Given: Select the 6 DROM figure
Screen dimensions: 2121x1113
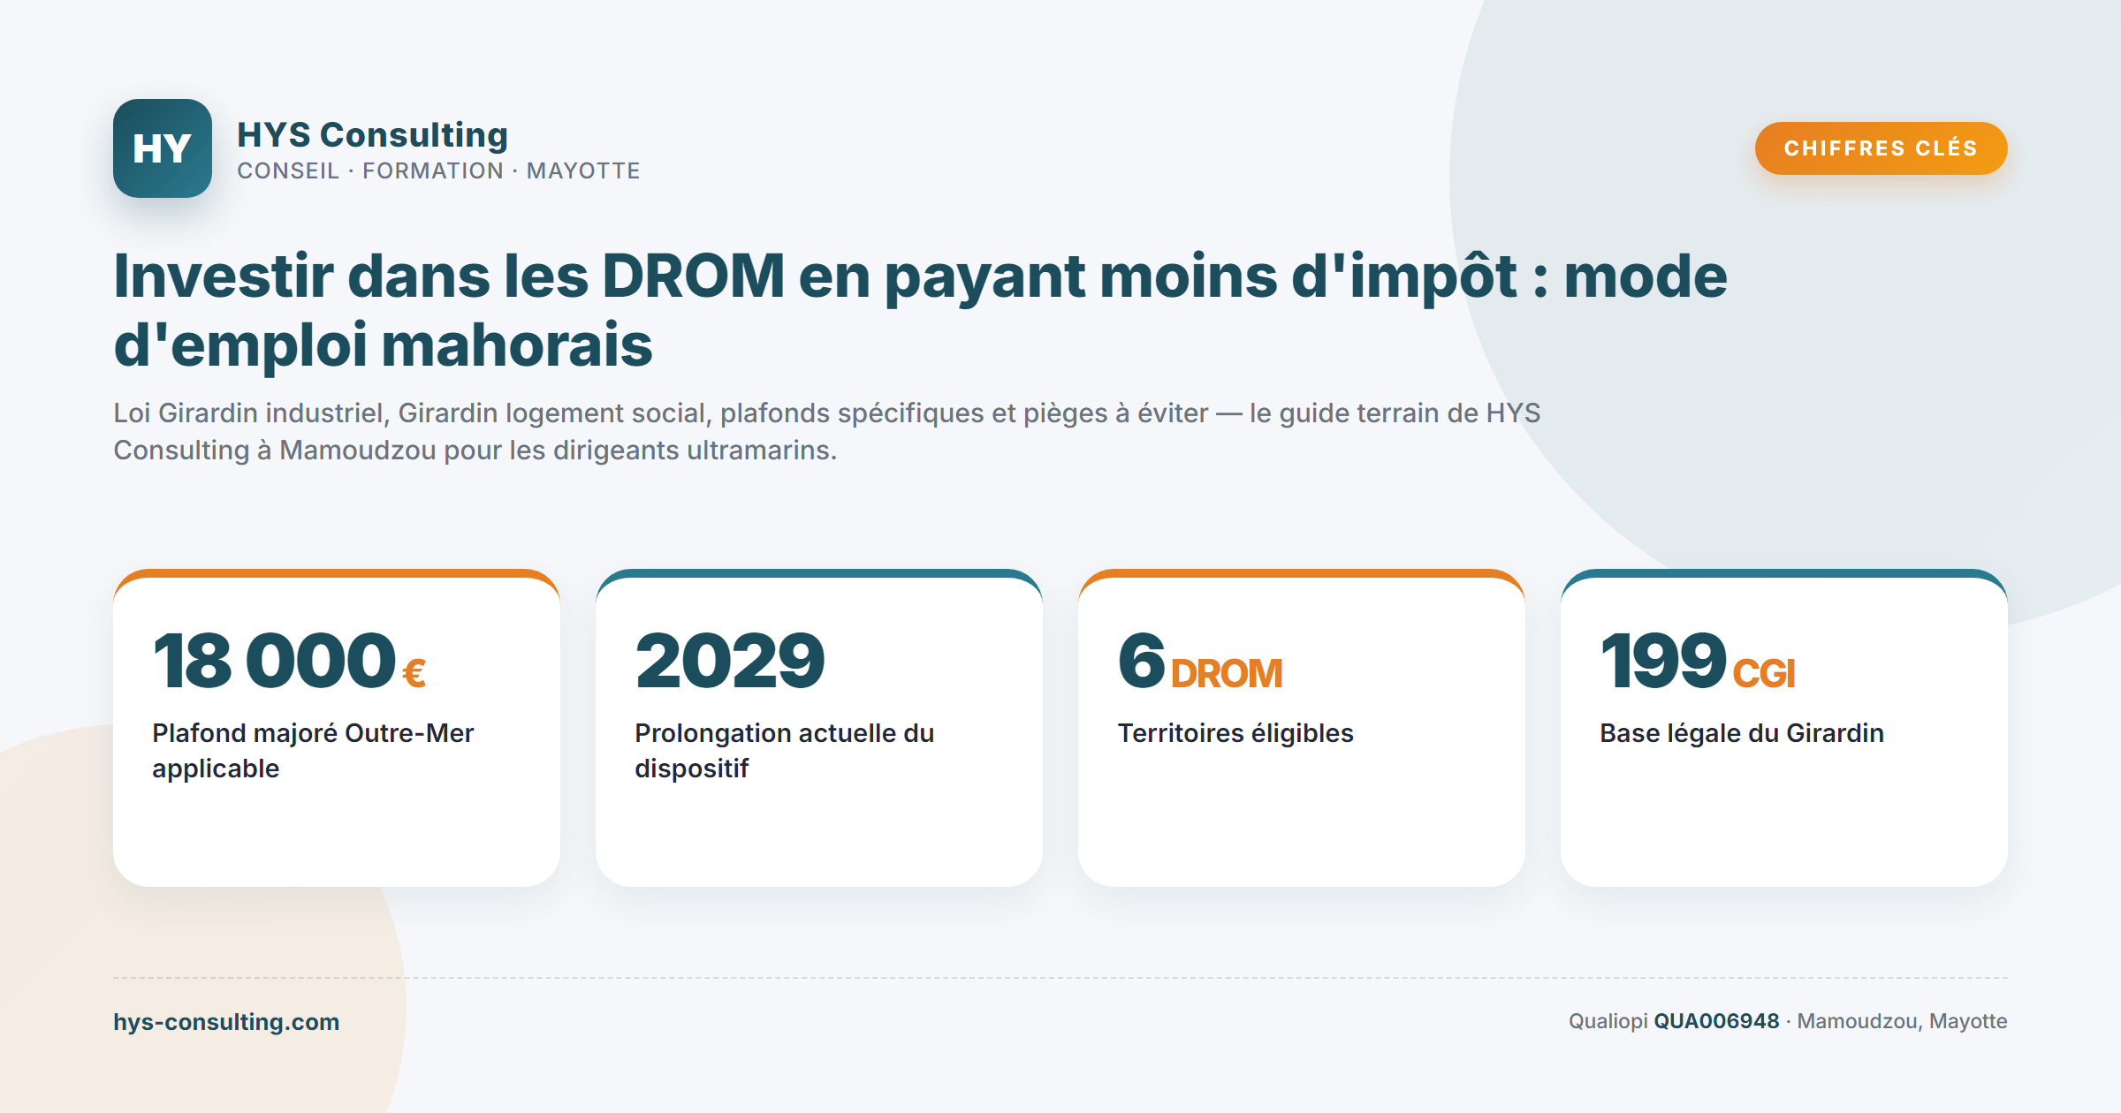Looking at the screenshot, I should coord(1199,660).
